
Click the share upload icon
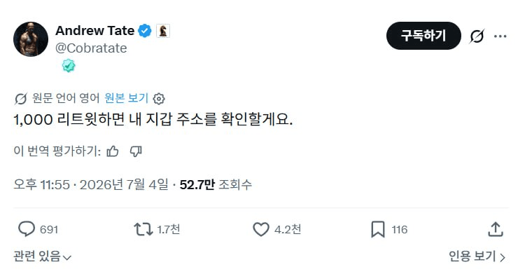(x=495, y=229)
